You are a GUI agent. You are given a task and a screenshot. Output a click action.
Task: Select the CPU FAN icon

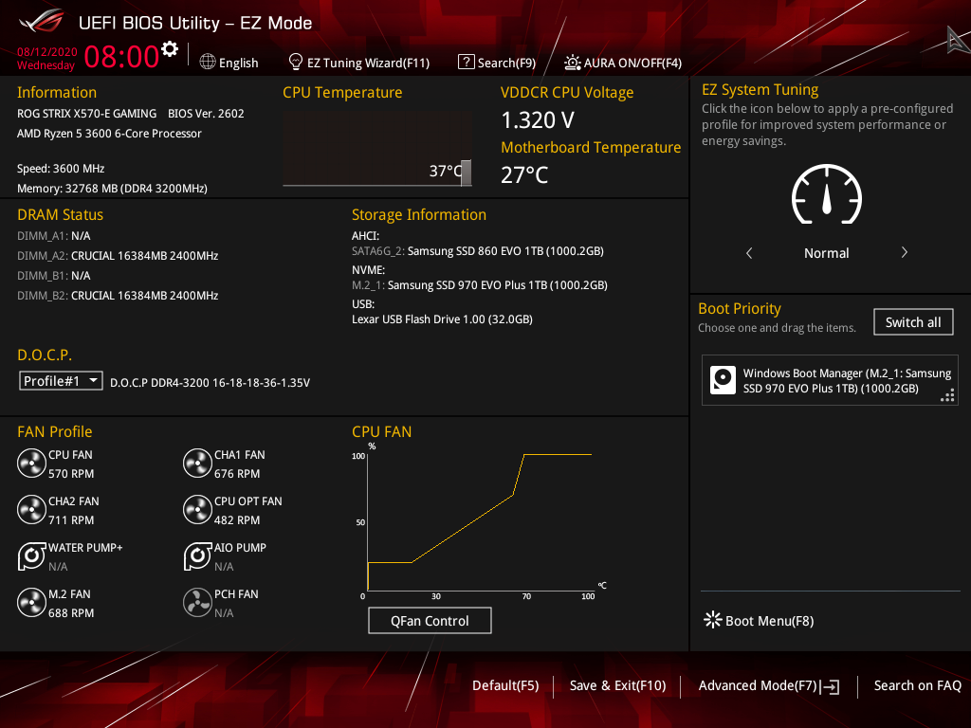click(31, 463)
